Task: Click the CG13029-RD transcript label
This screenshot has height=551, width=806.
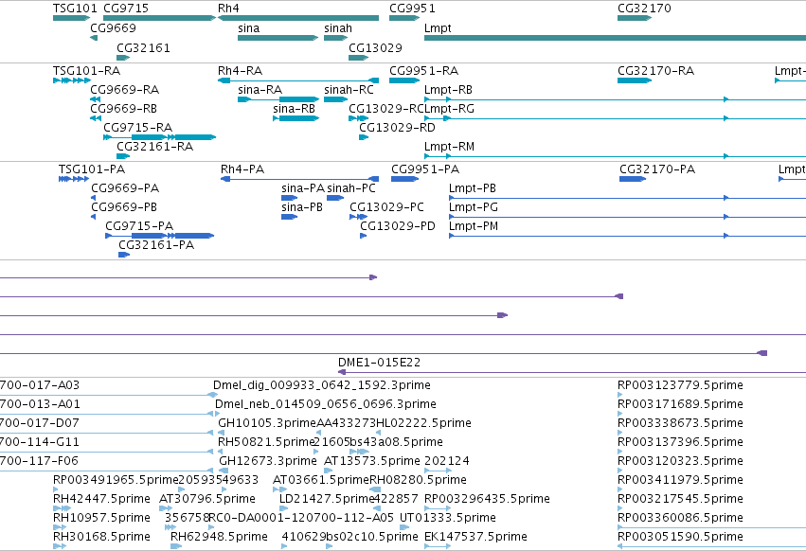Action: [398, 128]
